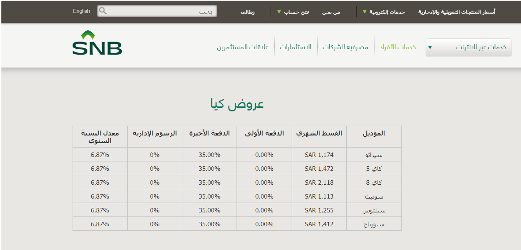Open أسعار المنتجات التمويلية والإدخارية link
This screenshot has width=521, height=250.
click(x=456, y=12)
